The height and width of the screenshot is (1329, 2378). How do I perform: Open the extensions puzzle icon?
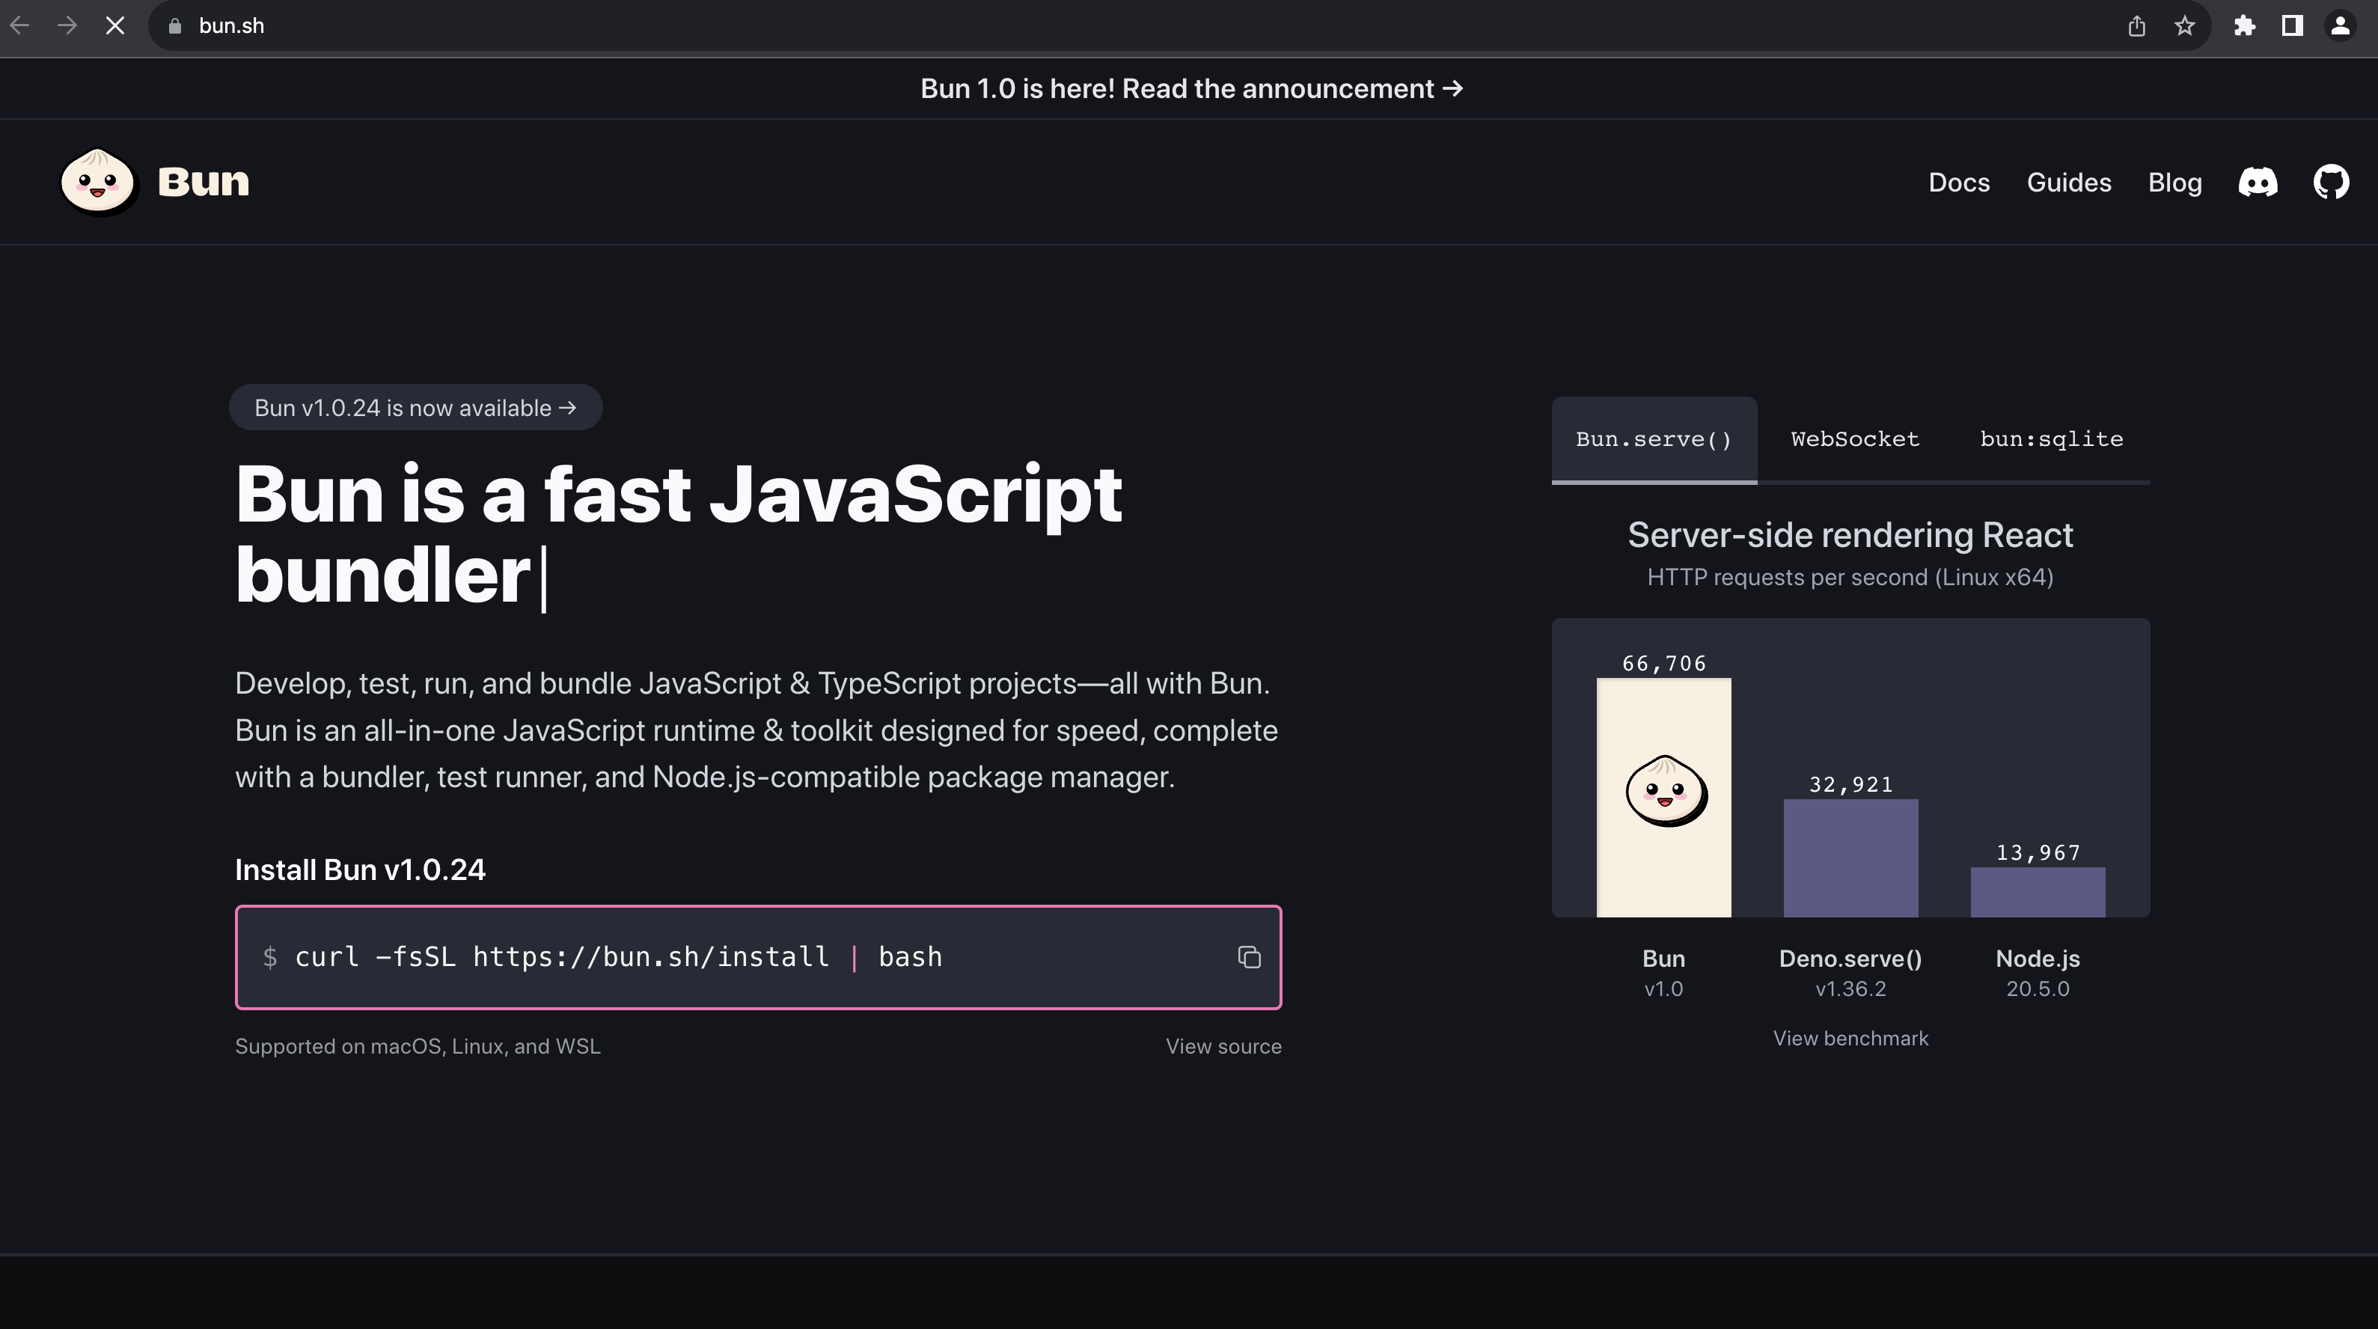click(2245, 26)
